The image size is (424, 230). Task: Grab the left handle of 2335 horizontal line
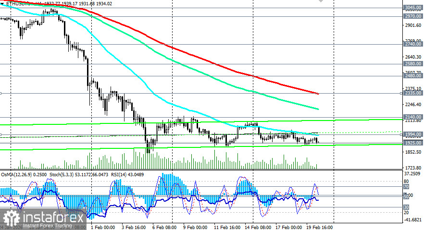point(0,94)
